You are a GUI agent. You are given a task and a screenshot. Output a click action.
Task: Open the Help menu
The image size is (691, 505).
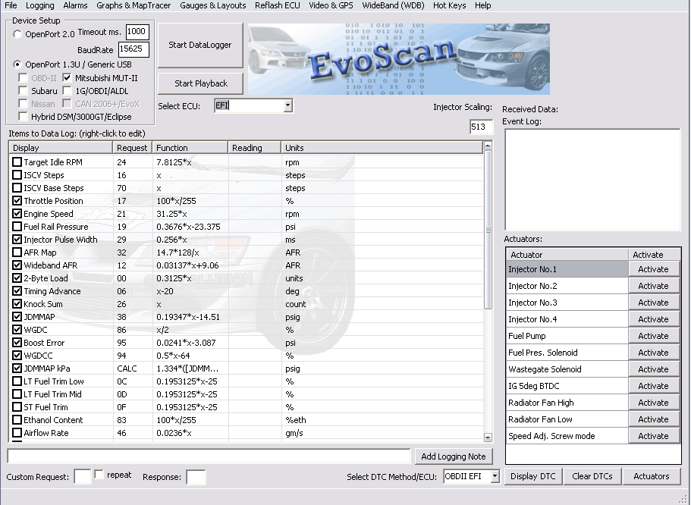pyautogui.click(x=483, y=5)
